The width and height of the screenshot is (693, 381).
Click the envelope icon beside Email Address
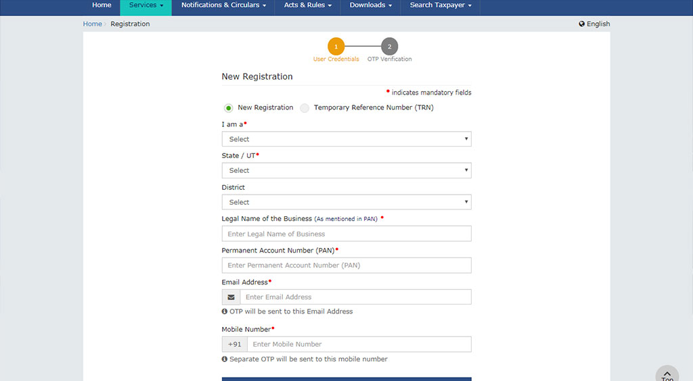pyautogui.click(x=231, y=297)
